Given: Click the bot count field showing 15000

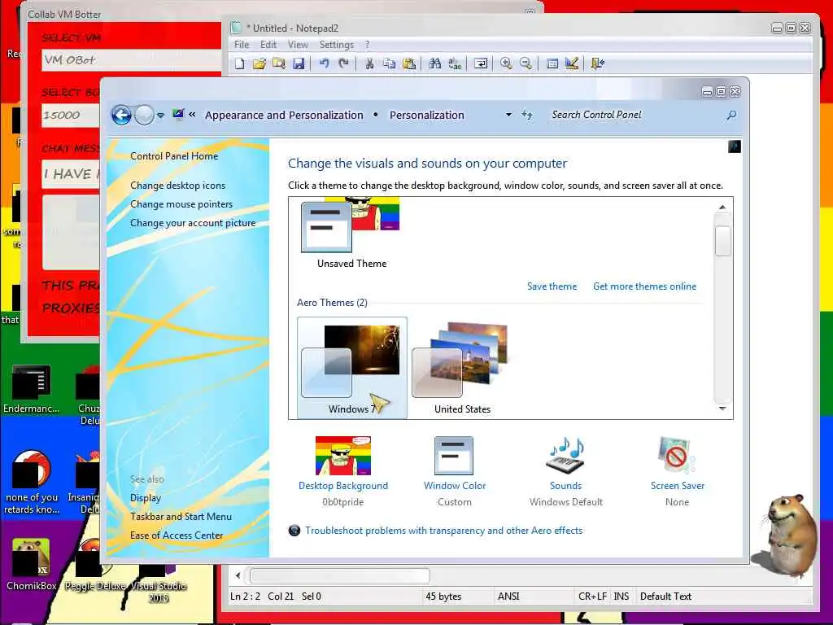Looking at the screenshot, I should 71,116.
